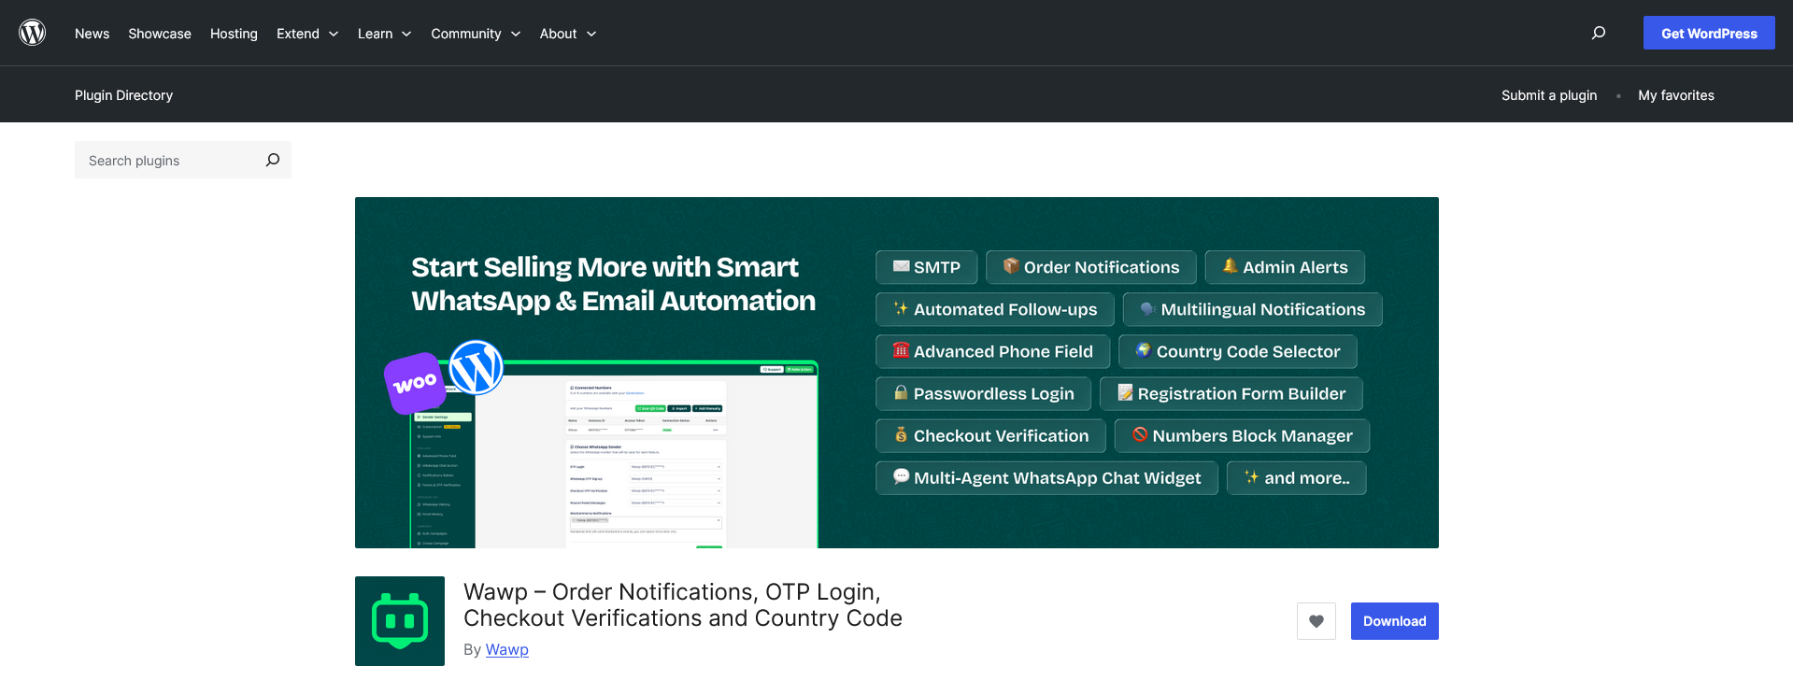The height and width of the screenshot is (680, 1793).
Task: Click the SMTP label in banner
Action: 927,267
